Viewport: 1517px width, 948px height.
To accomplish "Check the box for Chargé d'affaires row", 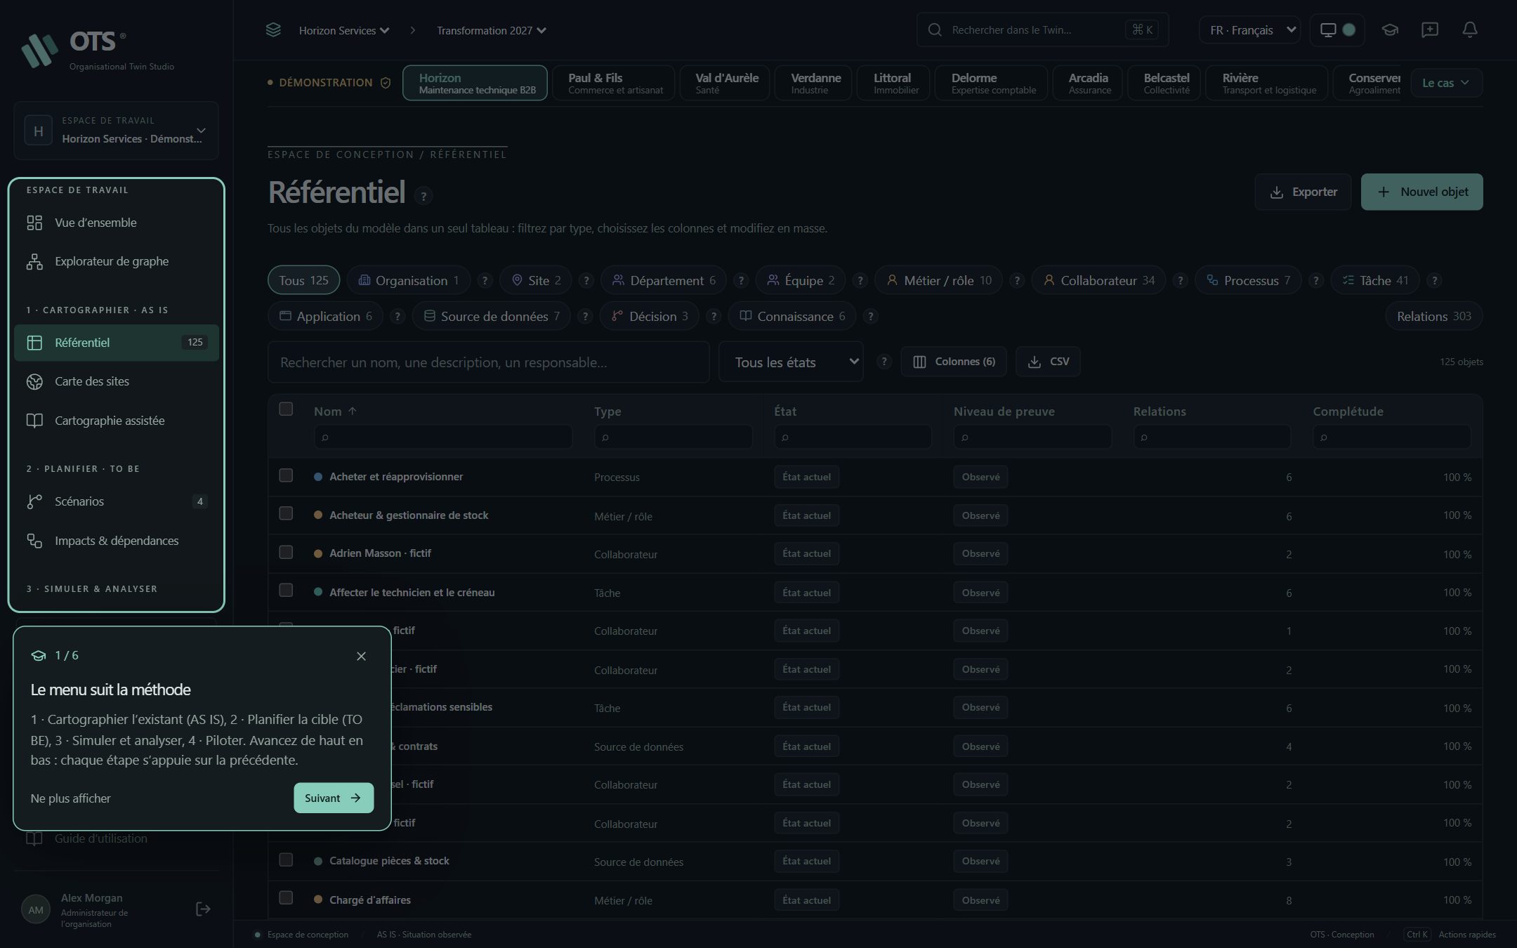I will [x=286, y=897].
